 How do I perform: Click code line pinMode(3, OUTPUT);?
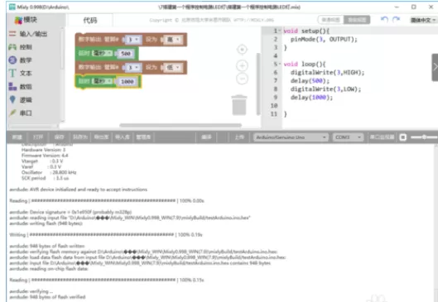[x=324, y=40]
